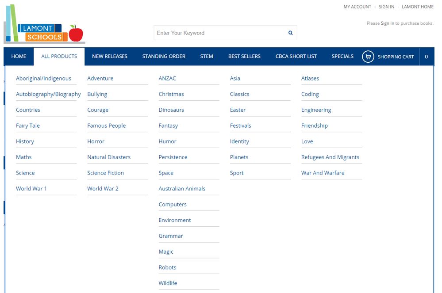
Task: Type in the Enter Your Keyword field
Action: 219,33
